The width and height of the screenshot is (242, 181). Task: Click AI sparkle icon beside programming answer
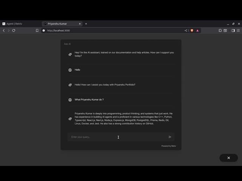click(x=70, y=119)
